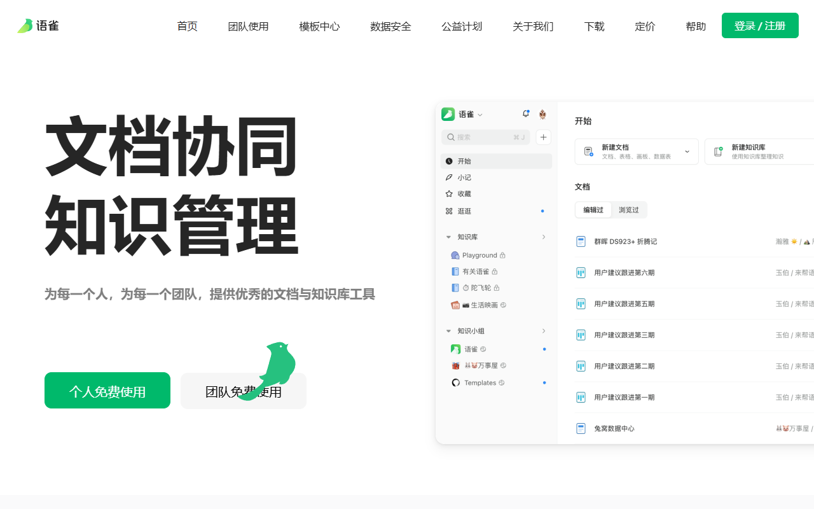Screen dimensions: 814x509
Task: Open 模板中心 in the top navigation
Action: 319,26
